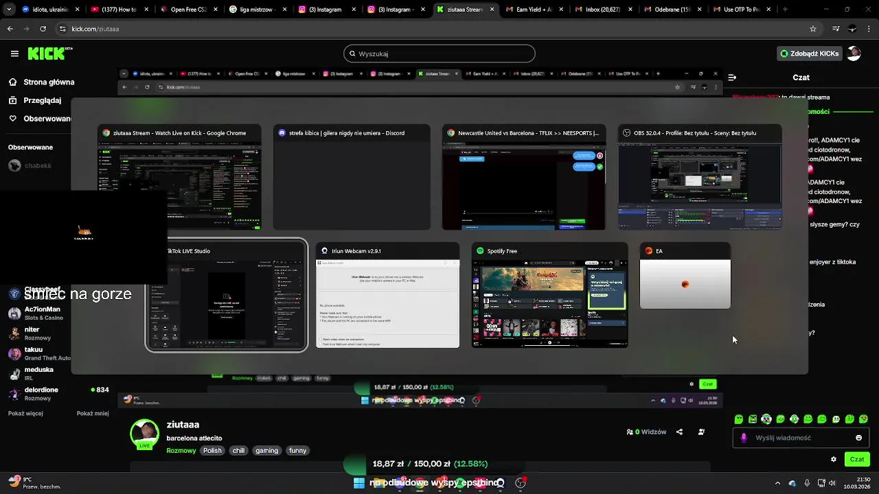Click the 0 Widzów viewer count

[646, 432]
